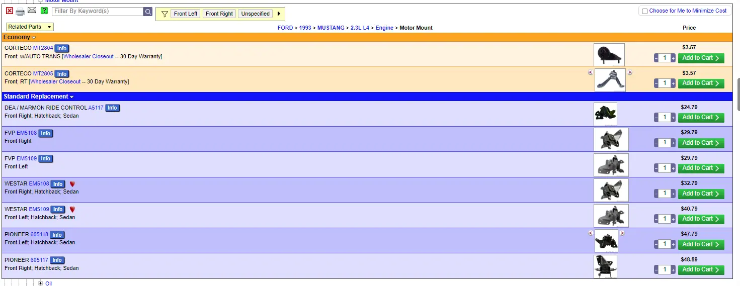Image resolution: width=740 pixels, height=286 pixels.
Task: Open thumbnail image of FVP EM5108
Action: 611,139
